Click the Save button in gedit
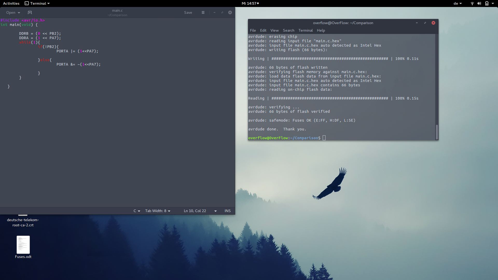The height and width of the screenshot is (280, 498). point(188,12)
